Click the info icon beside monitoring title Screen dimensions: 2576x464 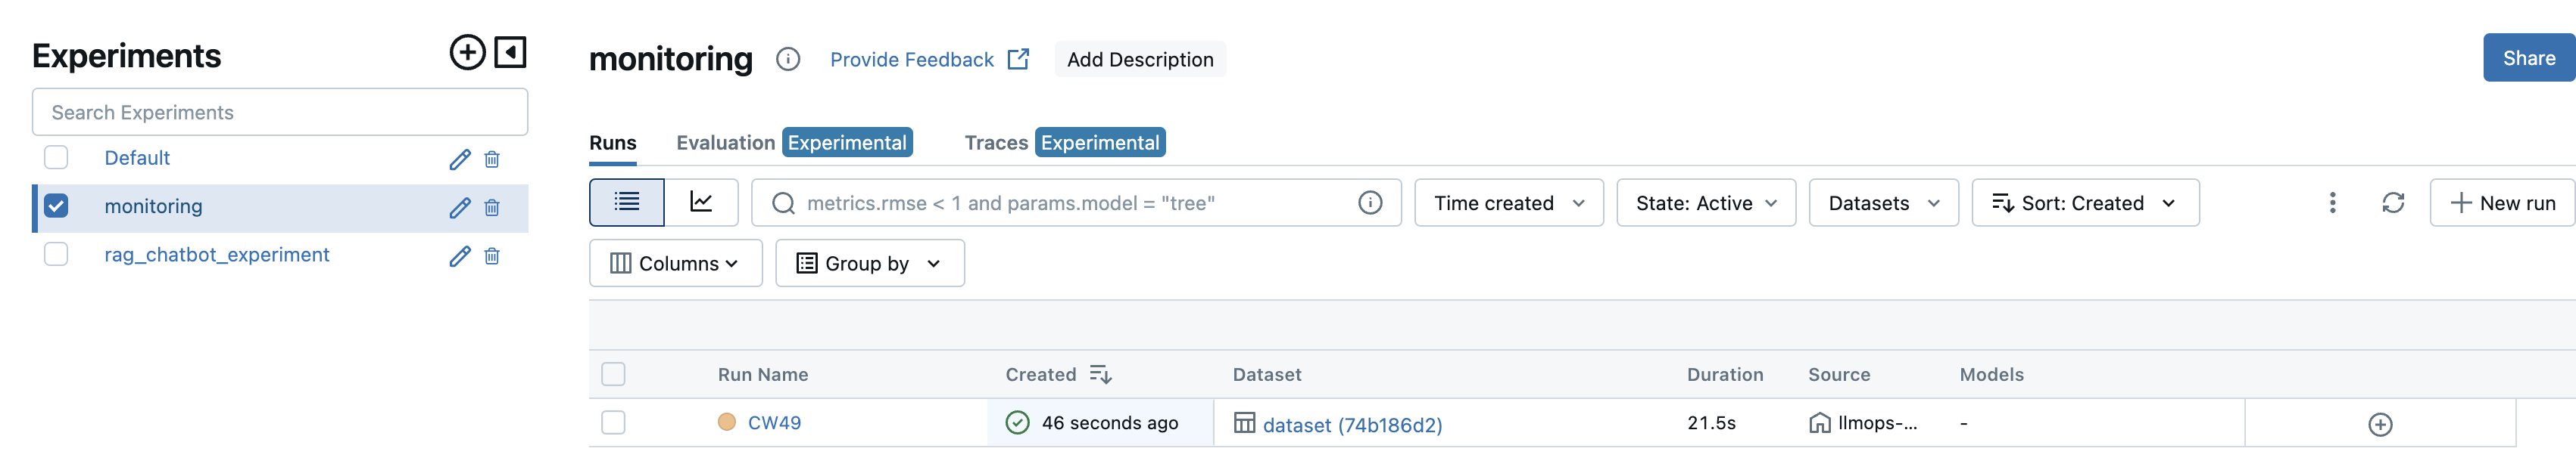[x=788, y=60]
